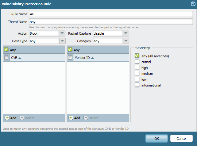Enable the medium severity checkbox

point(137,73)
